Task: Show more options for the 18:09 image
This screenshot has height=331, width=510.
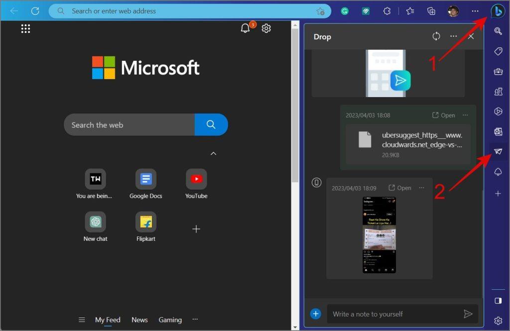Action: (x=421, y=188)
